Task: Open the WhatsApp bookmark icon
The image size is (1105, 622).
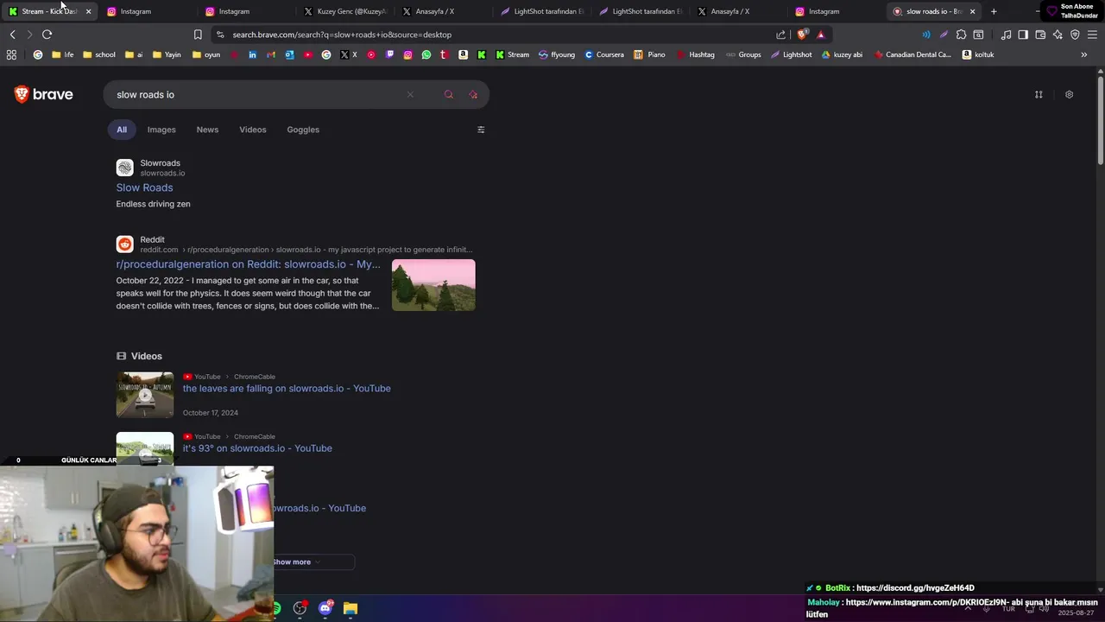Action: point(426,54)
